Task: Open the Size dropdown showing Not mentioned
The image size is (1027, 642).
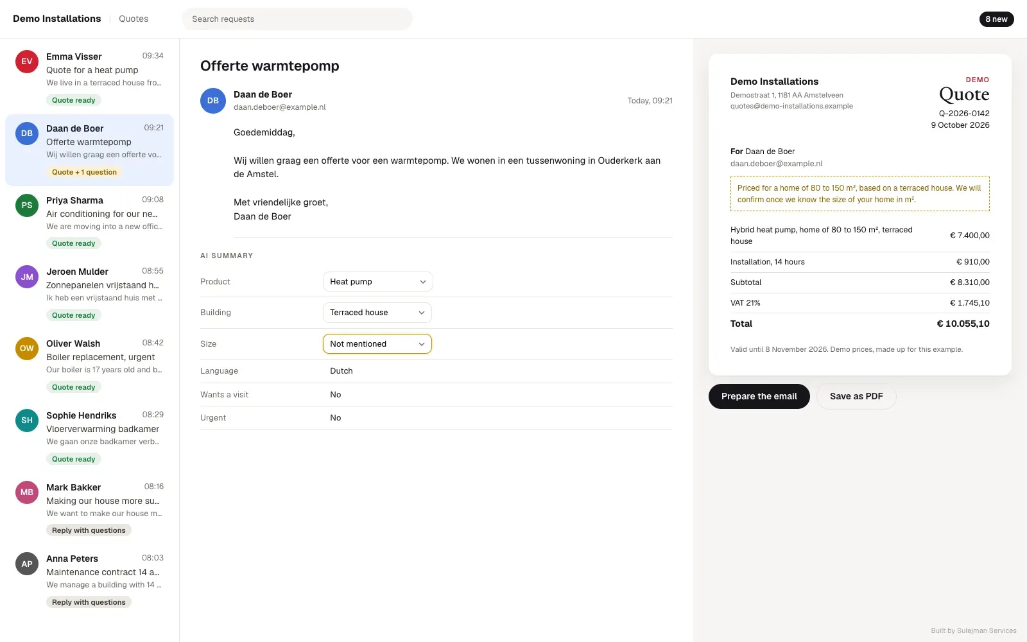Action: coord(377,344)
